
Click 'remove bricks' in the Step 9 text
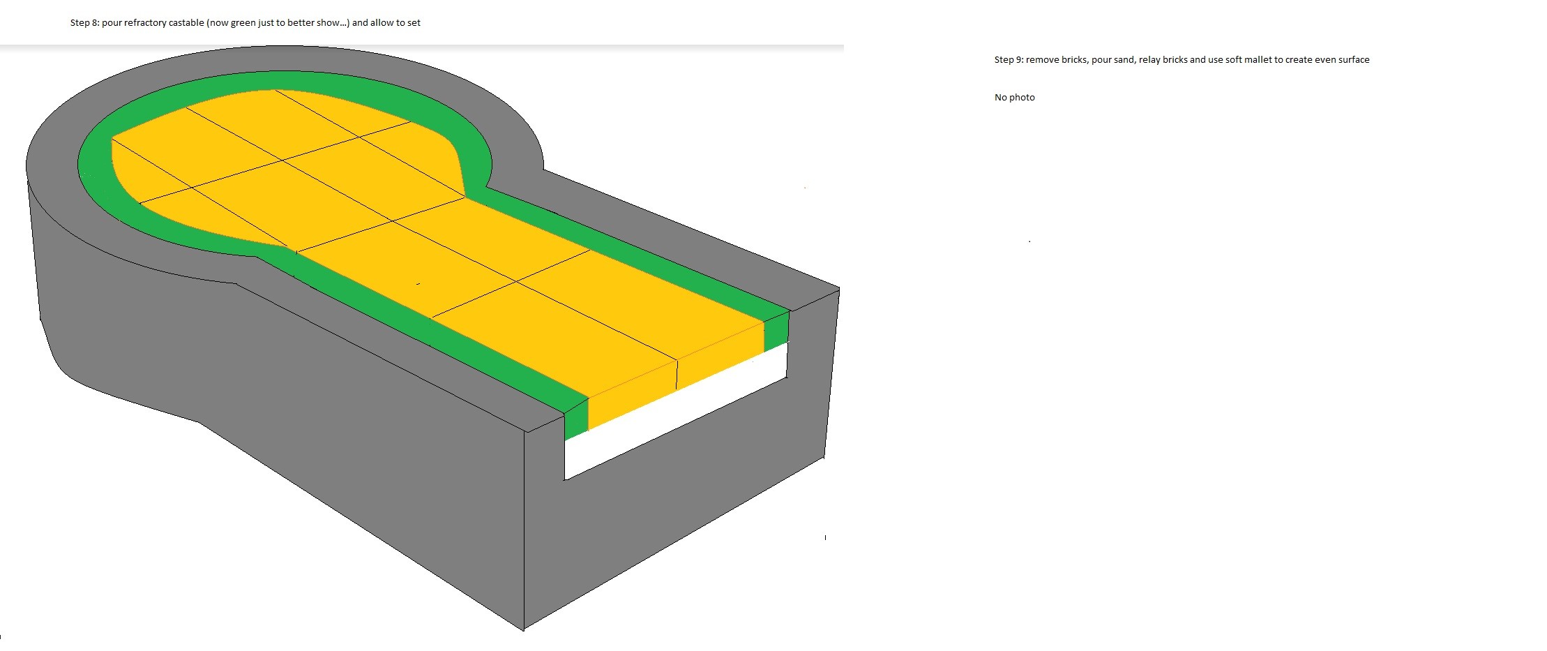click(x=1056, y=60)
